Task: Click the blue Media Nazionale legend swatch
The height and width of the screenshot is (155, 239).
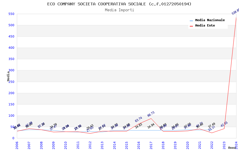Action: (191, 21)
